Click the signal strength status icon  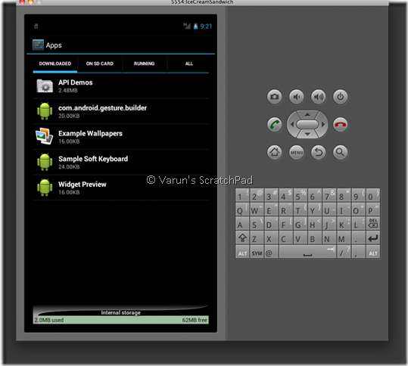point(187,26)
